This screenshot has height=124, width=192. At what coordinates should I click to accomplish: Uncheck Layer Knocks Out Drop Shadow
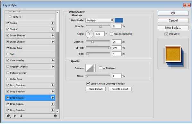pos(88,84)
